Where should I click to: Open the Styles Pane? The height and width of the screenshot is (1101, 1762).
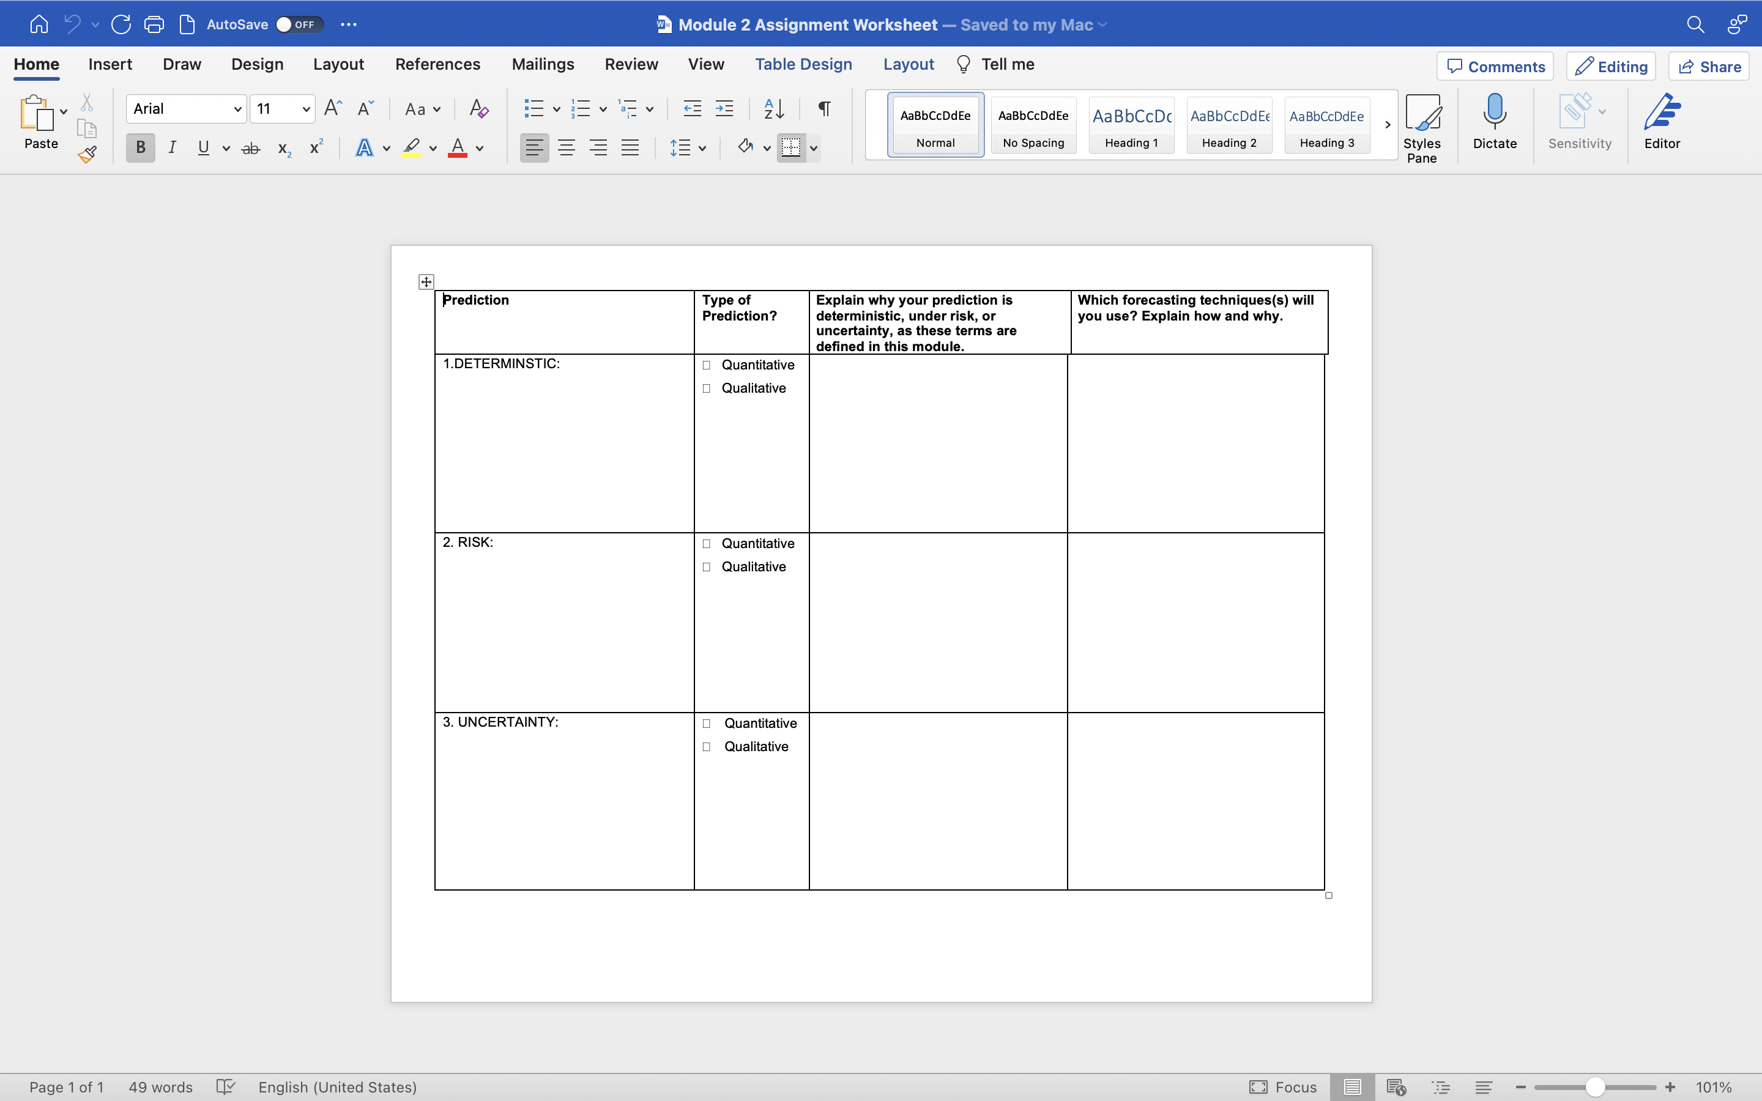point(1421,128)
